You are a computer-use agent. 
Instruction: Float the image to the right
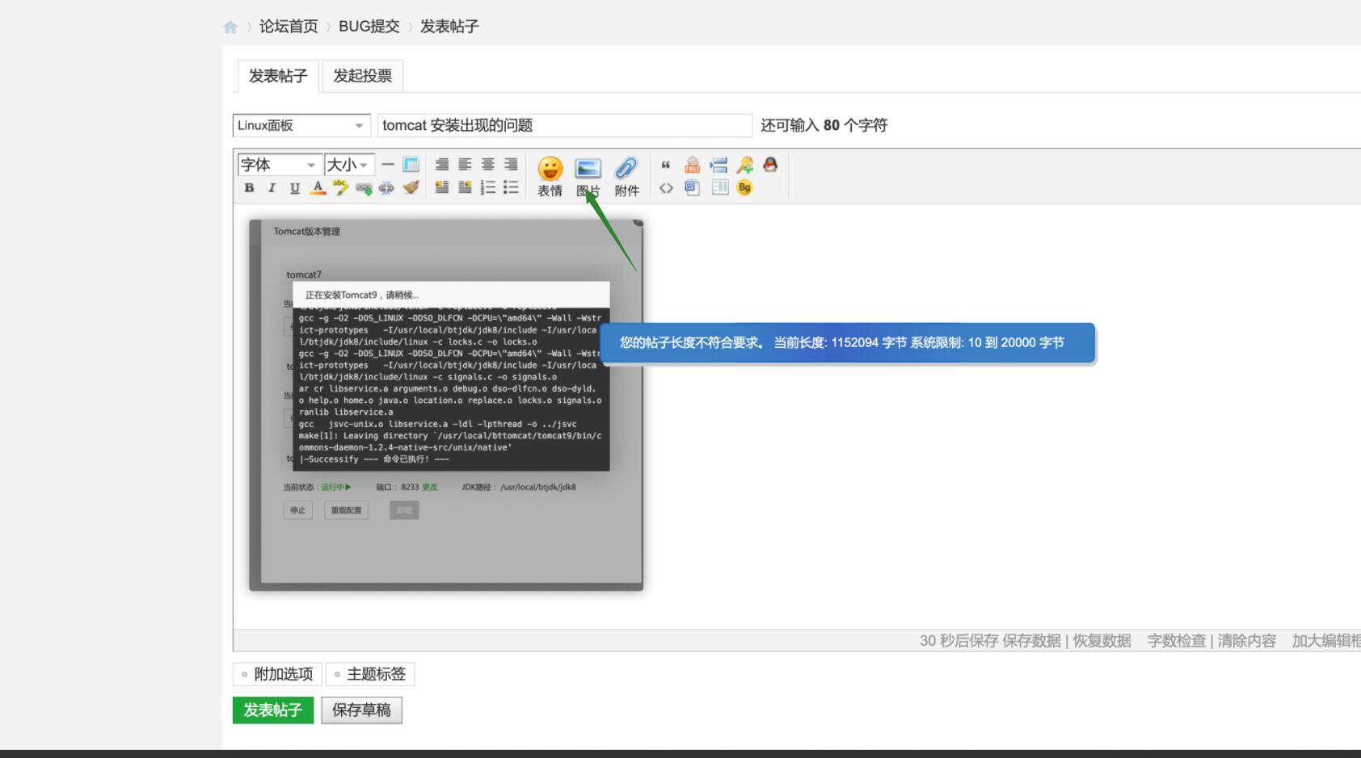pos(465,188)
